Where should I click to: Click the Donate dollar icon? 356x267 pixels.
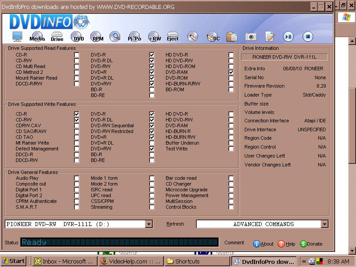[303, 244]
